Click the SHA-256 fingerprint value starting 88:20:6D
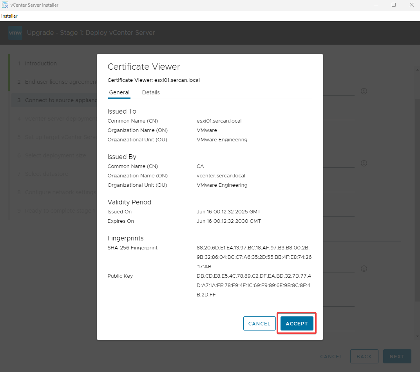The image size is (420, 372). pyautogui.click(x=254, y=257)
